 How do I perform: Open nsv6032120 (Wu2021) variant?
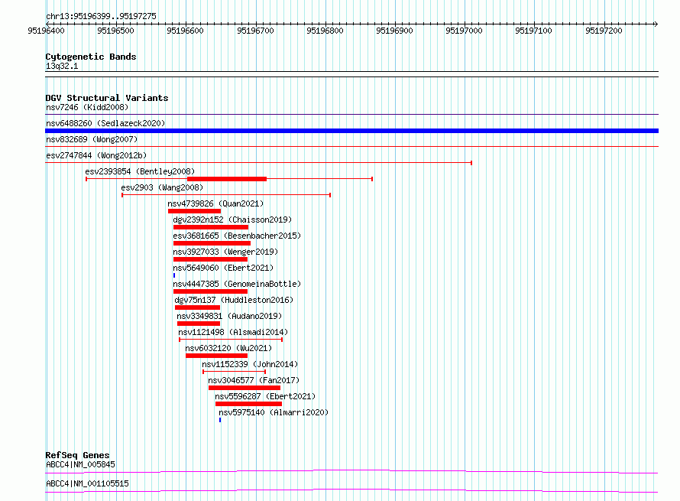(228, 348)
